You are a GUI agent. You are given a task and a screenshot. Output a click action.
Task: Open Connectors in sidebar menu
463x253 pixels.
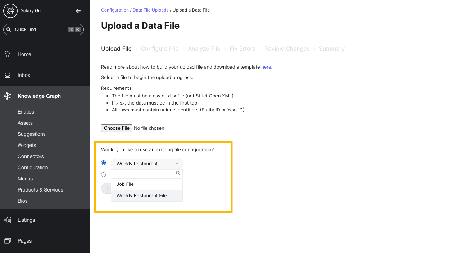tap(31, 156)
